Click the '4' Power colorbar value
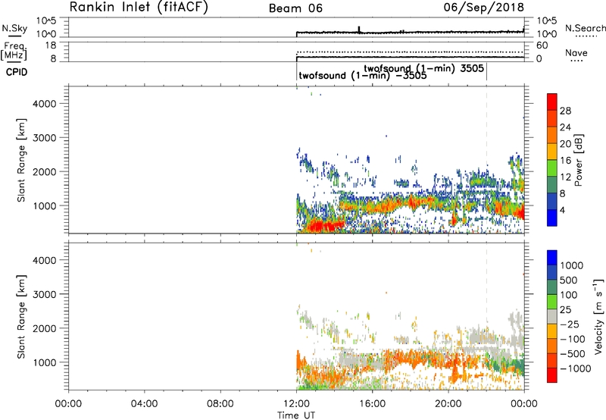The width and height of the screenshot is (606, 420). click(562, 210)
